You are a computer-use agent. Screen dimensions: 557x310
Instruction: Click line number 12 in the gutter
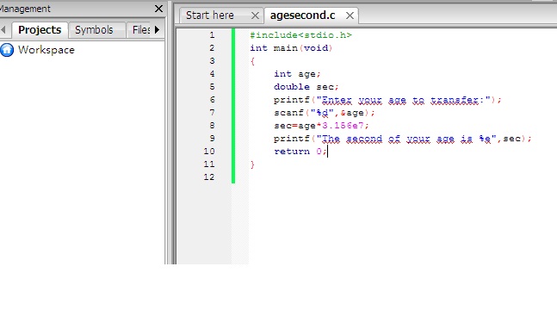coord(209,177)
